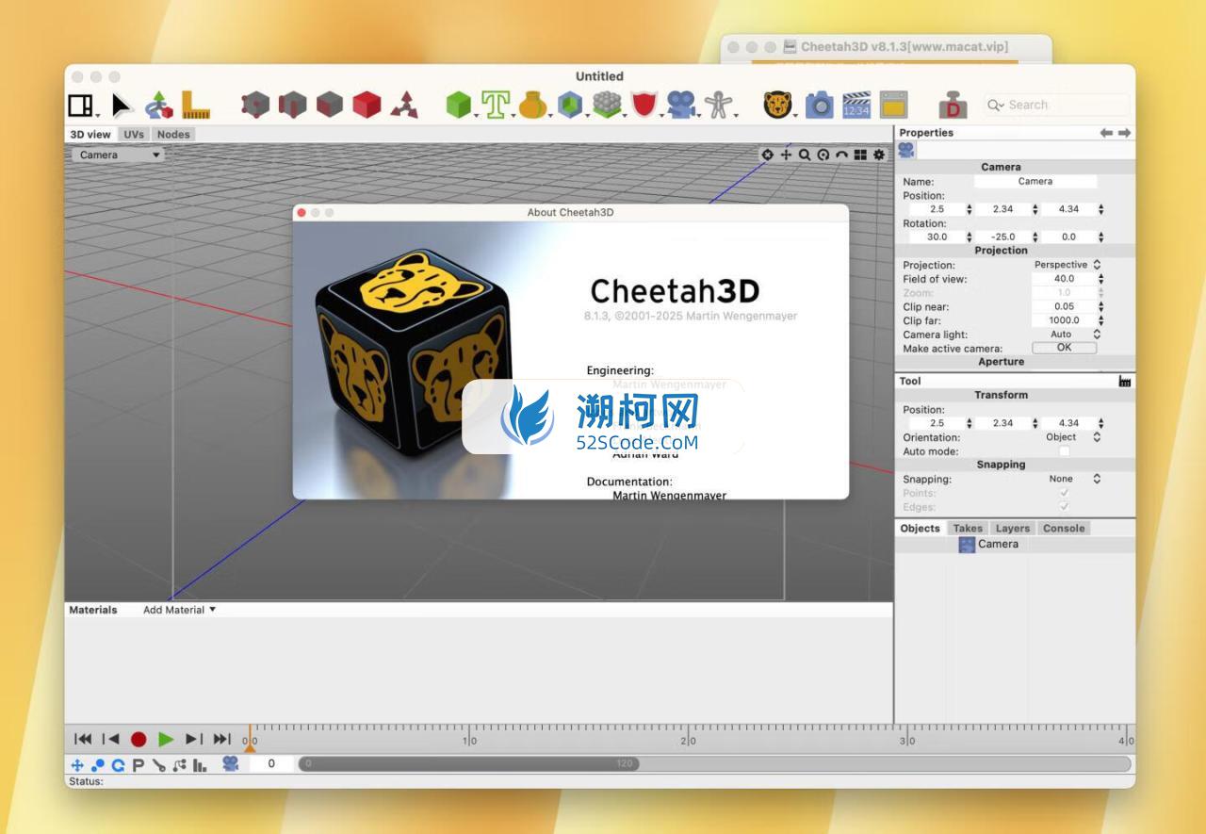Viewport: 1206px width, 834px height.
Task: Click the character figure icon
Action: point(718,105)
